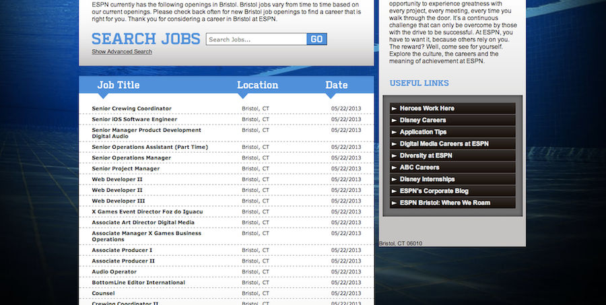Sort by the Job Title column header
Image resolution: width=606 pixels, height=305 pixels.
coord(119,85)
